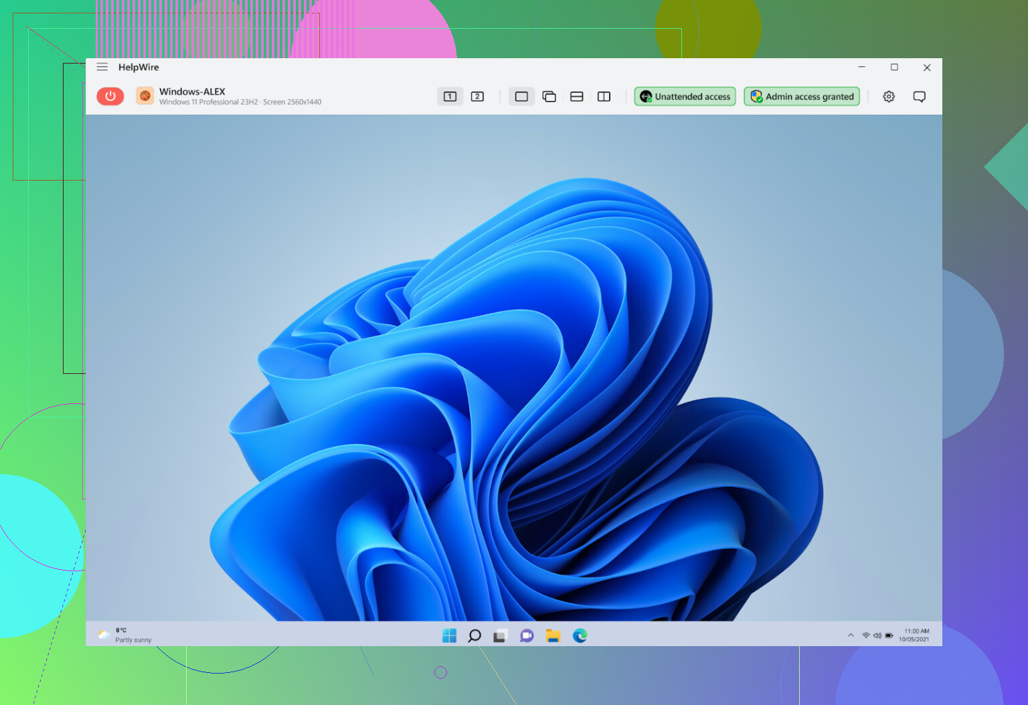Close the HelpWire window

927,67
